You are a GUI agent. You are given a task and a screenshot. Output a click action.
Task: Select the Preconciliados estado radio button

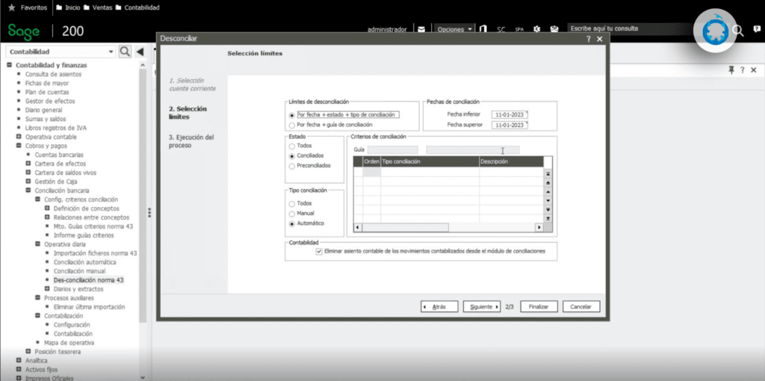pyautogui.click(x=292, y=166)
